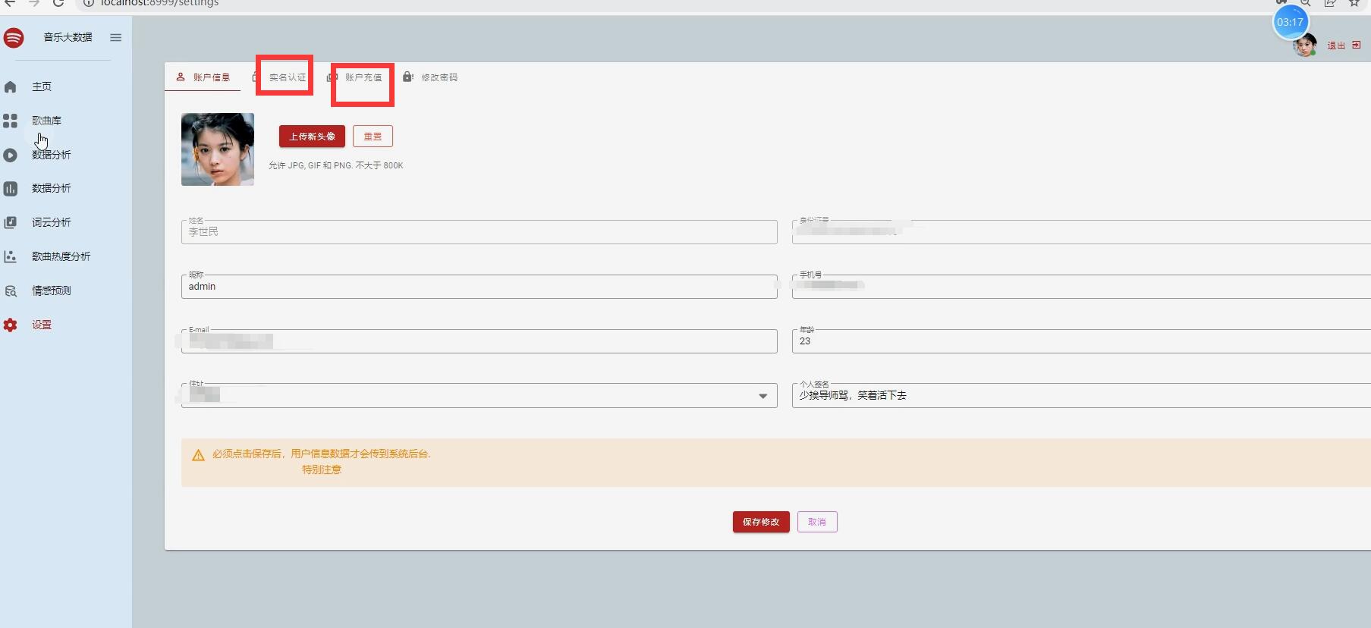
Task: Click the grid icon beside 歌曲库
Action: [x=11, y=121]
